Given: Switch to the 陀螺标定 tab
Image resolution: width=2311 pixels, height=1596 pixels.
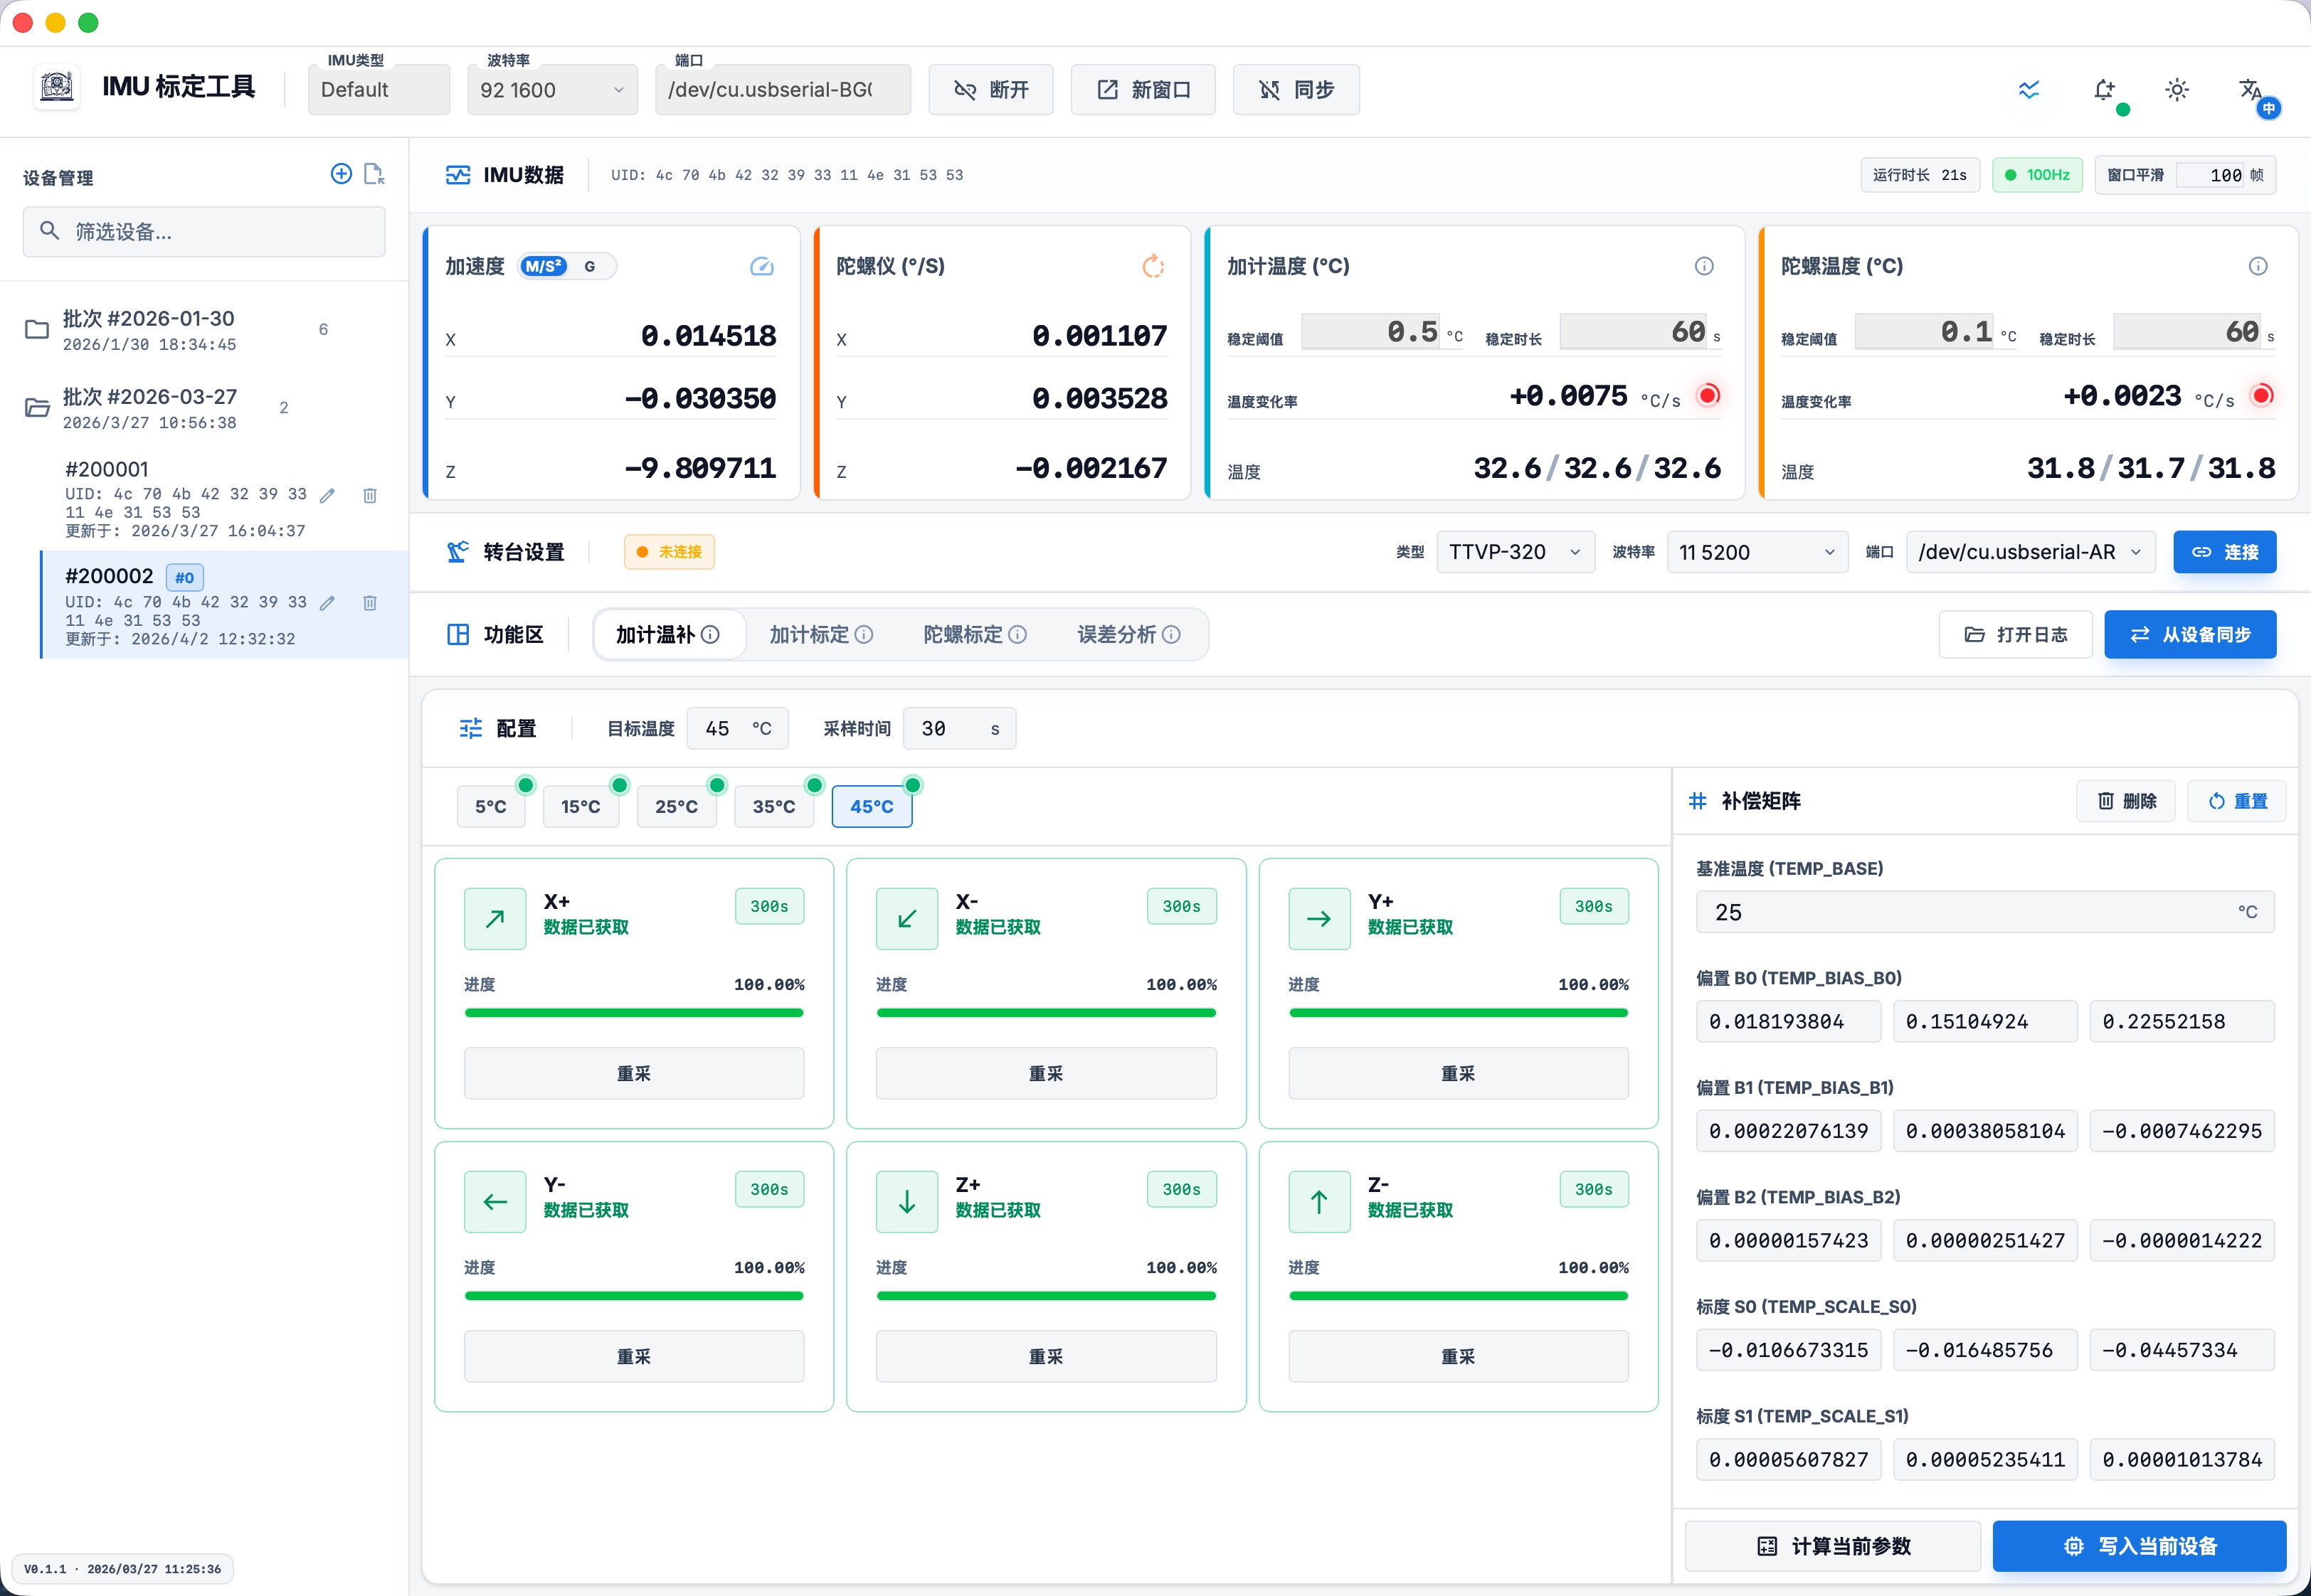Looking at the screenshot, I should pyautogui.click(x=975, y=635).
